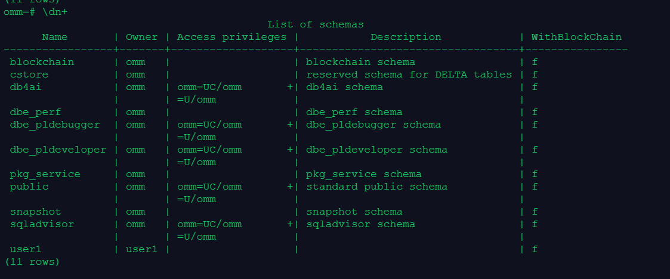Click the cstore schema name
Screen dimensions: 670x279
tap(29, 75)
